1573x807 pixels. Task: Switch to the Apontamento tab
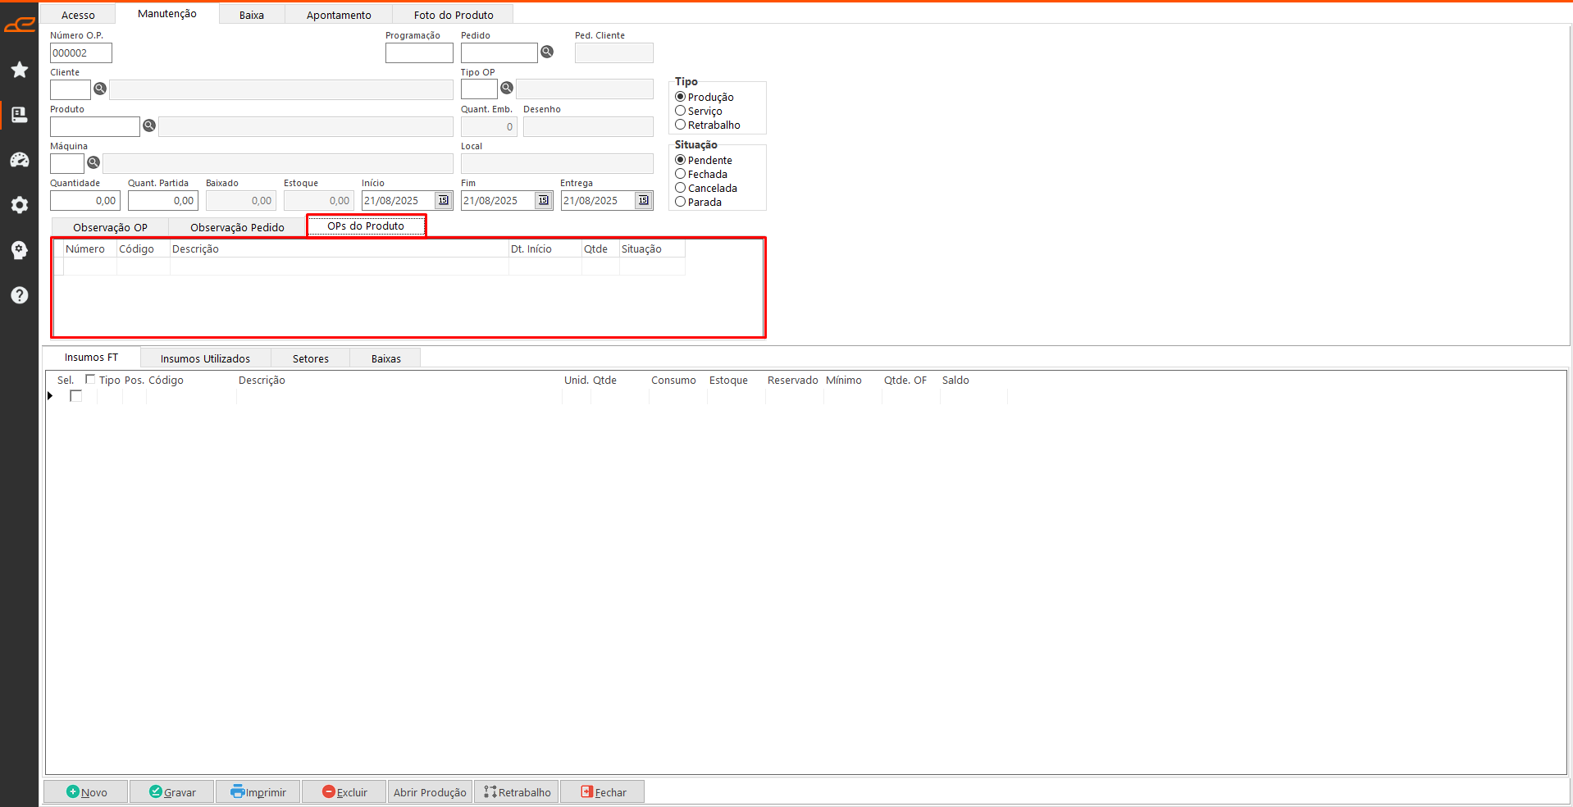[339, 15]
